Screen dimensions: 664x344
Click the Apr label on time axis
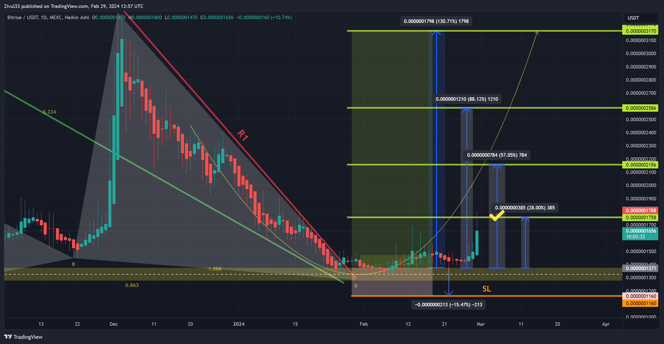click(x=606, y=324)
